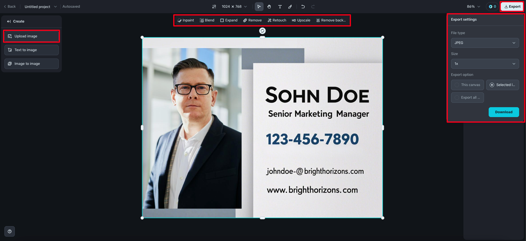Select the Retouch tool
This screenshot has width=526, height=241.
277,20
